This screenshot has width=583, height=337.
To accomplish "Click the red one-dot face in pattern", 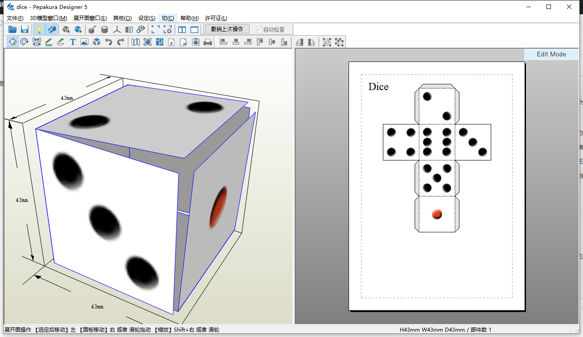I will click(437, 214).
